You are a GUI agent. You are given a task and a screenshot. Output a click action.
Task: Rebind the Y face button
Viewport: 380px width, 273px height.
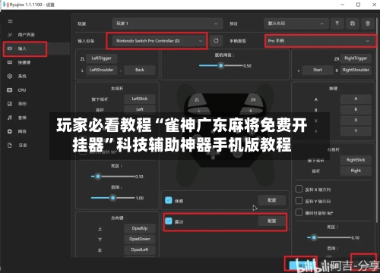click(x=356, y=130)
